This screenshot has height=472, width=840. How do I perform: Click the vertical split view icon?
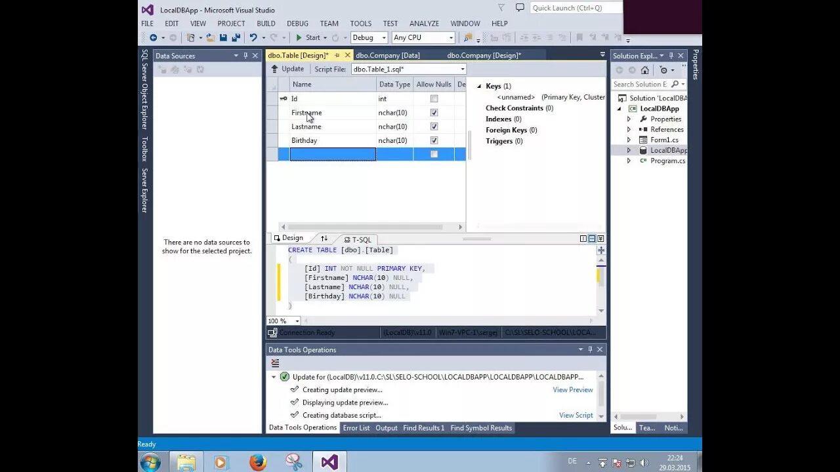pyautogui.click(x=583, y=239)
